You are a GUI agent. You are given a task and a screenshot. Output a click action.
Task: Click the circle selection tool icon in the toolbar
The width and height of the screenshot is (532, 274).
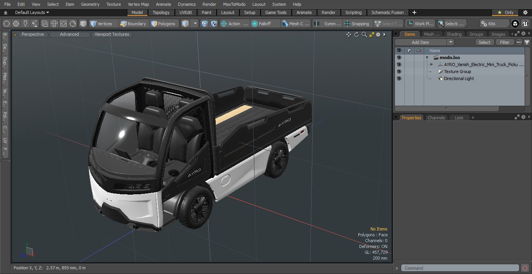[6, 24]
